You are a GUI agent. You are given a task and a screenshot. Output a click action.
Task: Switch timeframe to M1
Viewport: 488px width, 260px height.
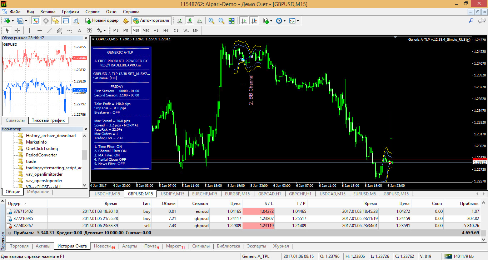[x=115, y=30]
